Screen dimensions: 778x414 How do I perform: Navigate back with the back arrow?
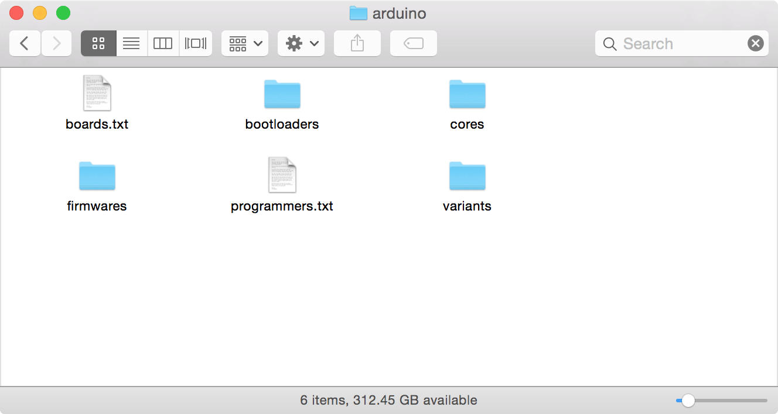pos(25,43)
